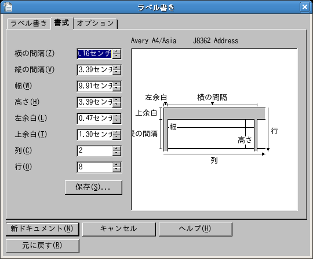Increase 幅 value with up arrow
The height and width of the screenshot is (259, 313).
pyautogui.click(x=117, y=84)
